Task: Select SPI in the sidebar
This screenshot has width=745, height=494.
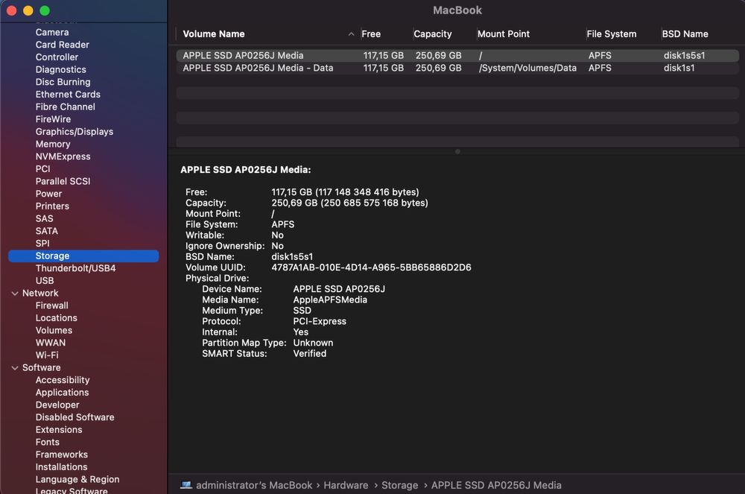Action: [42, 243]
